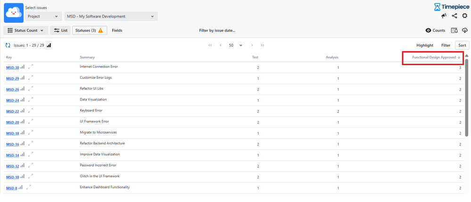Open the Status Count report dropdown
Image resolution: width=471 pixels, height=202 pixels.
(25, 31)
